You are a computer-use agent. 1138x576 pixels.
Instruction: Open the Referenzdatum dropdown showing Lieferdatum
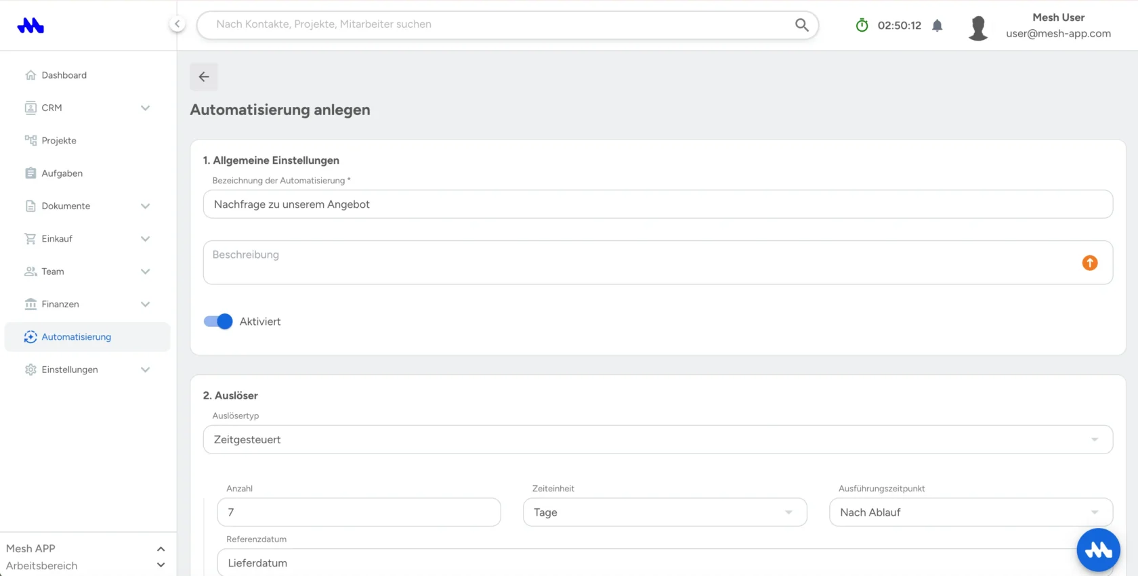pos(665,562)
